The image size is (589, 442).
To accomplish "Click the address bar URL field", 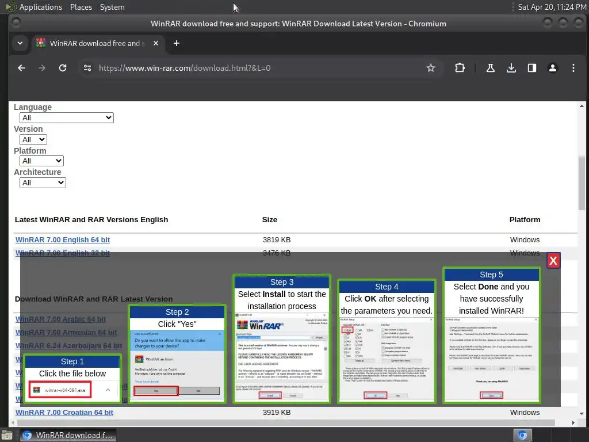I will 259,68.
